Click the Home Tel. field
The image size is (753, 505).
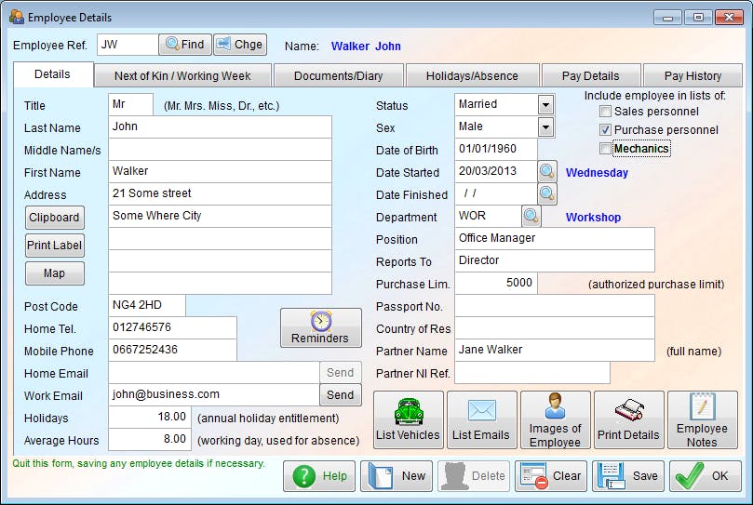point(172,327)
